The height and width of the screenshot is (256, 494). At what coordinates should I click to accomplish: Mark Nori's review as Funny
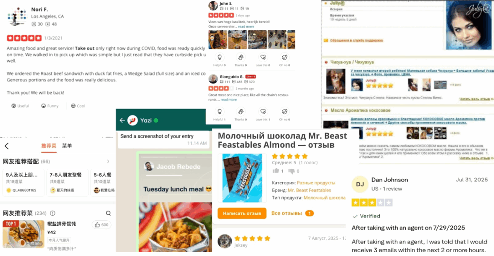(50, 106)
